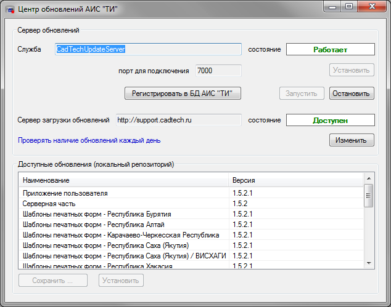Viewport: 391px width, 307px height.
Task: Select the Республика Саха (Якутия) / ВИСХАГИ row
Action: (123, 255)
